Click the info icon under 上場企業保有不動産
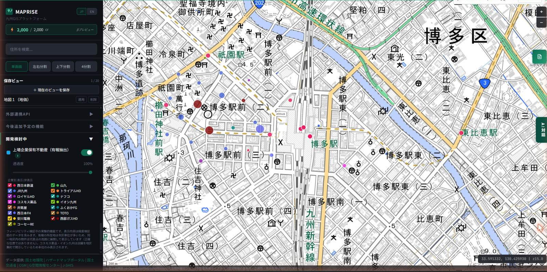 tap(18, 156)
